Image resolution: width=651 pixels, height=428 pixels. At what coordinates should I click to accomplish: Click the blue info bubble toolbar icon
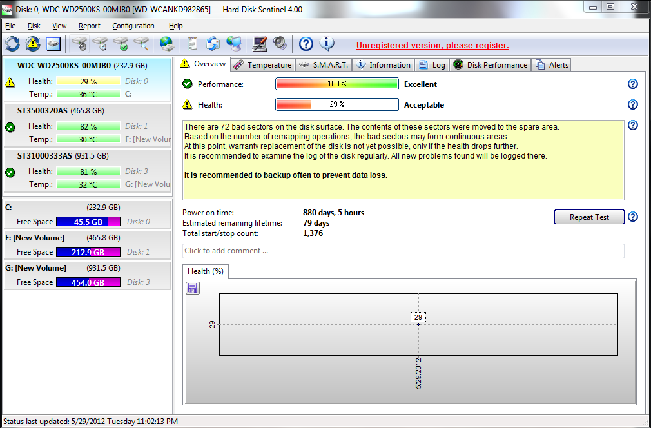click(x=327, y=44)
